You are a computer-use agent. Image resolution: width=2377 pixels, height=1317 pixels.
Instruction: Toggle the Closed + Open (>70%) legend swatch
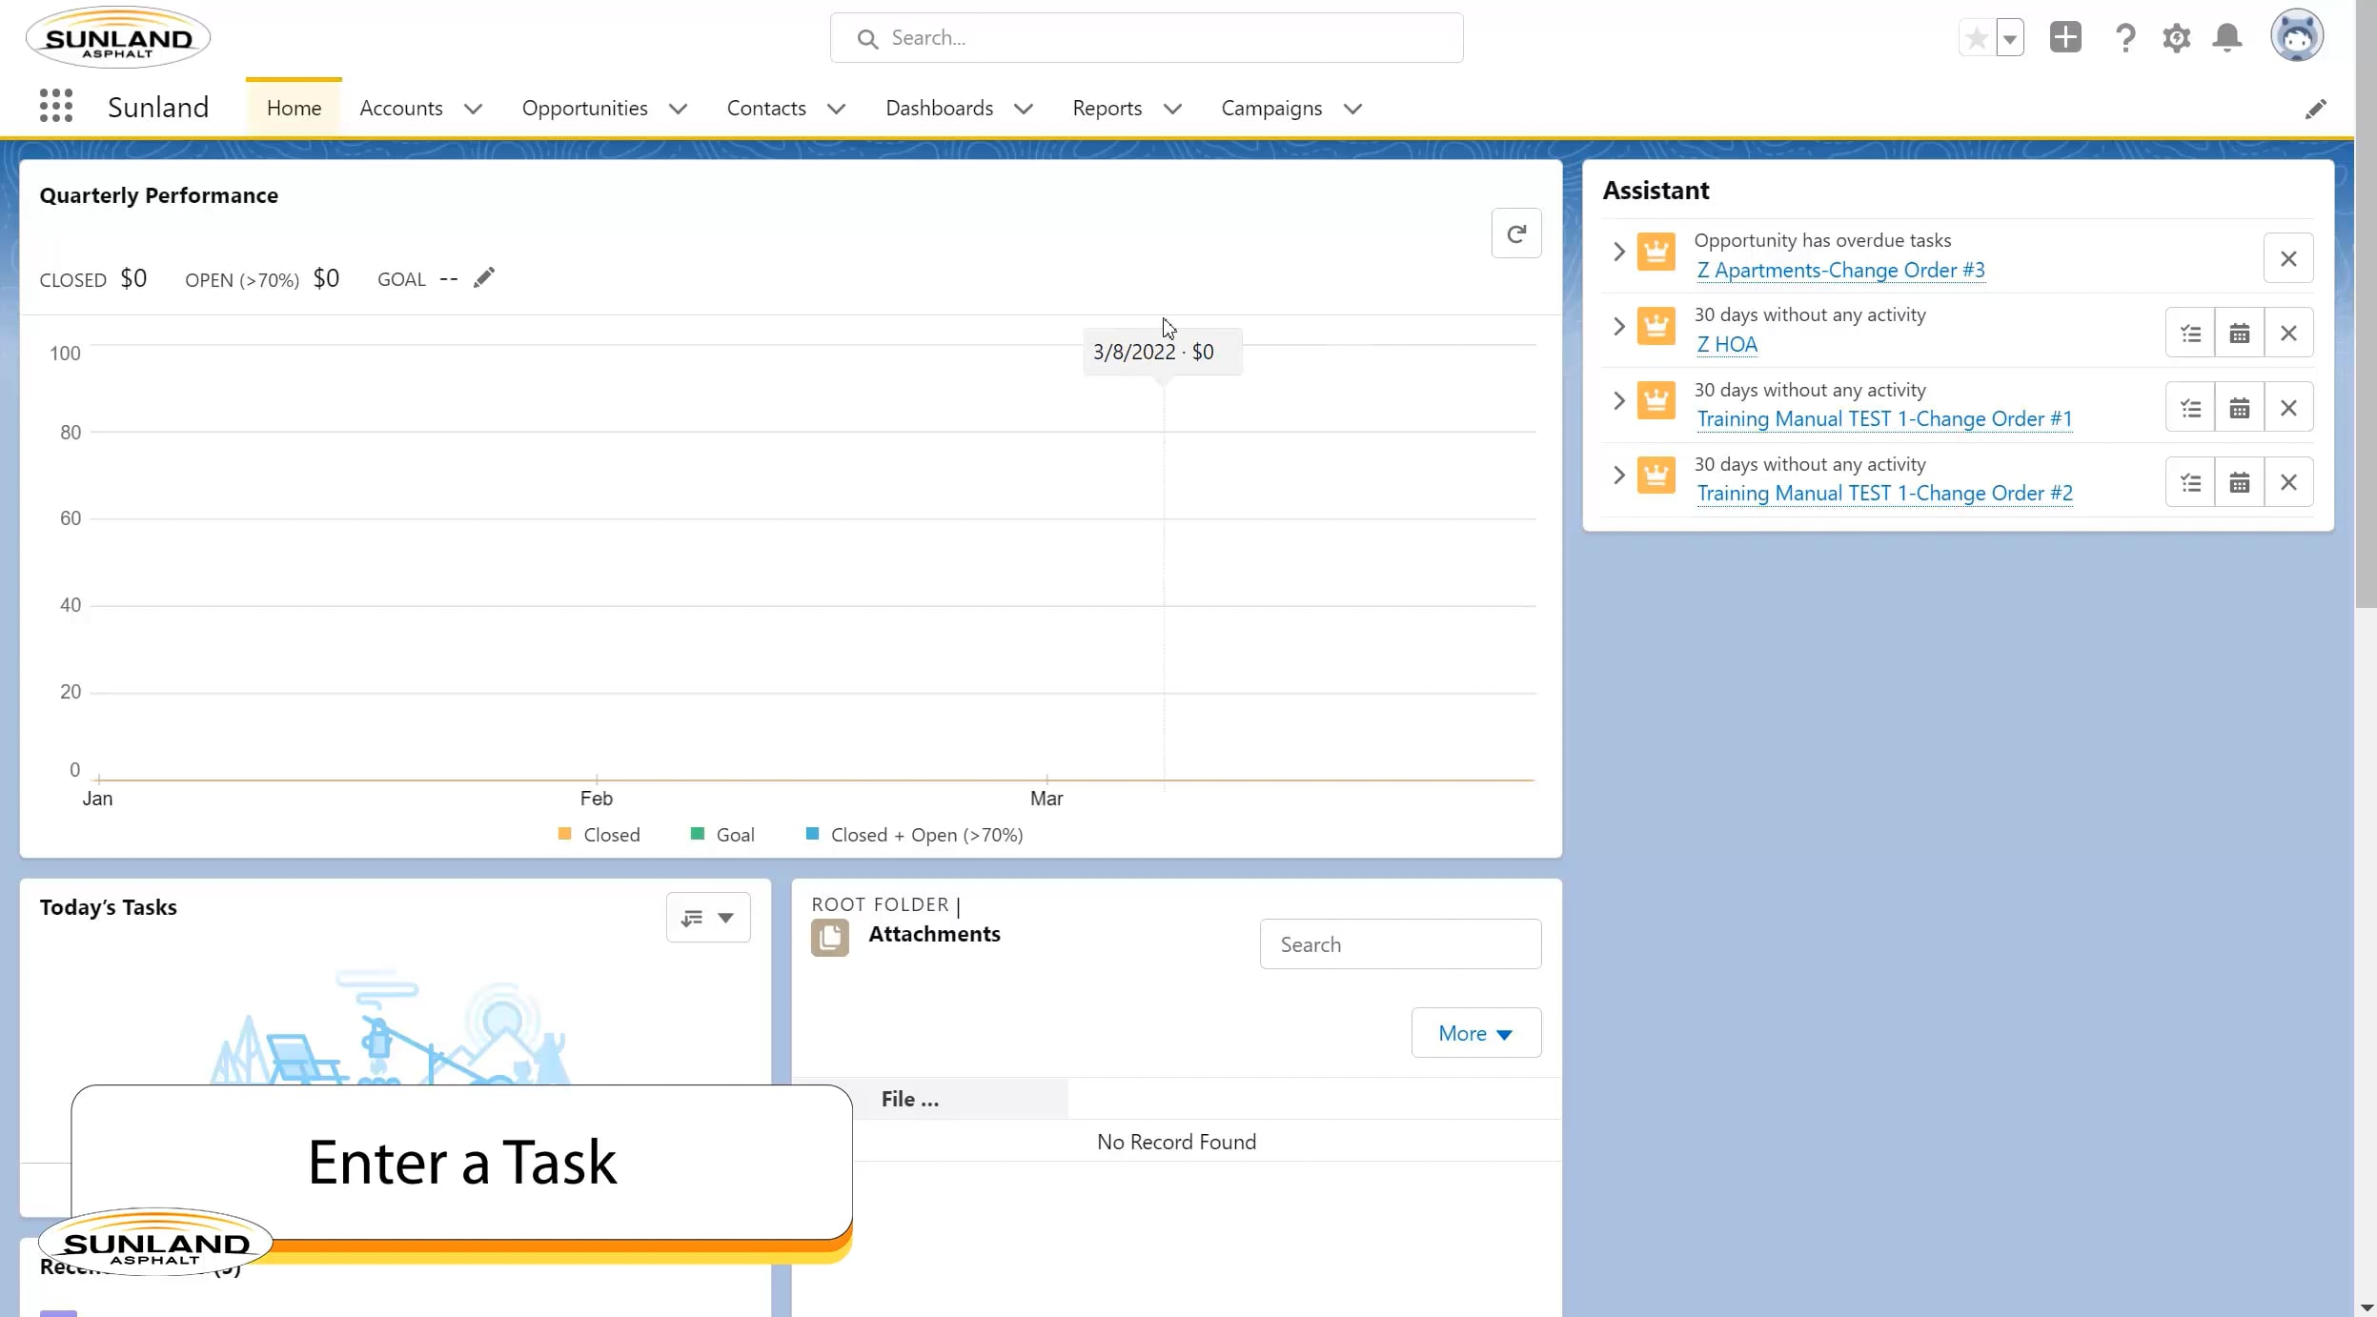[812, 834]
